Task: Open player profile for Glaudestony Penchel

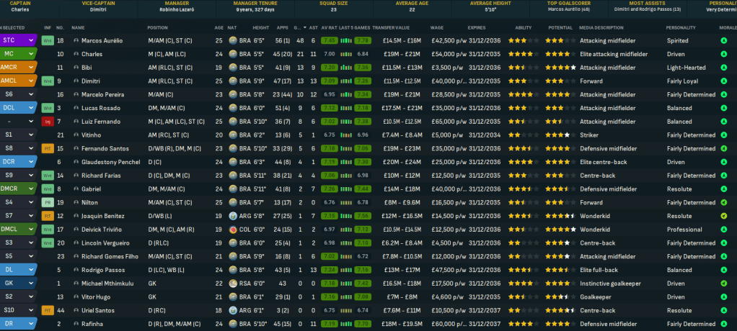Action: (110, 162)
